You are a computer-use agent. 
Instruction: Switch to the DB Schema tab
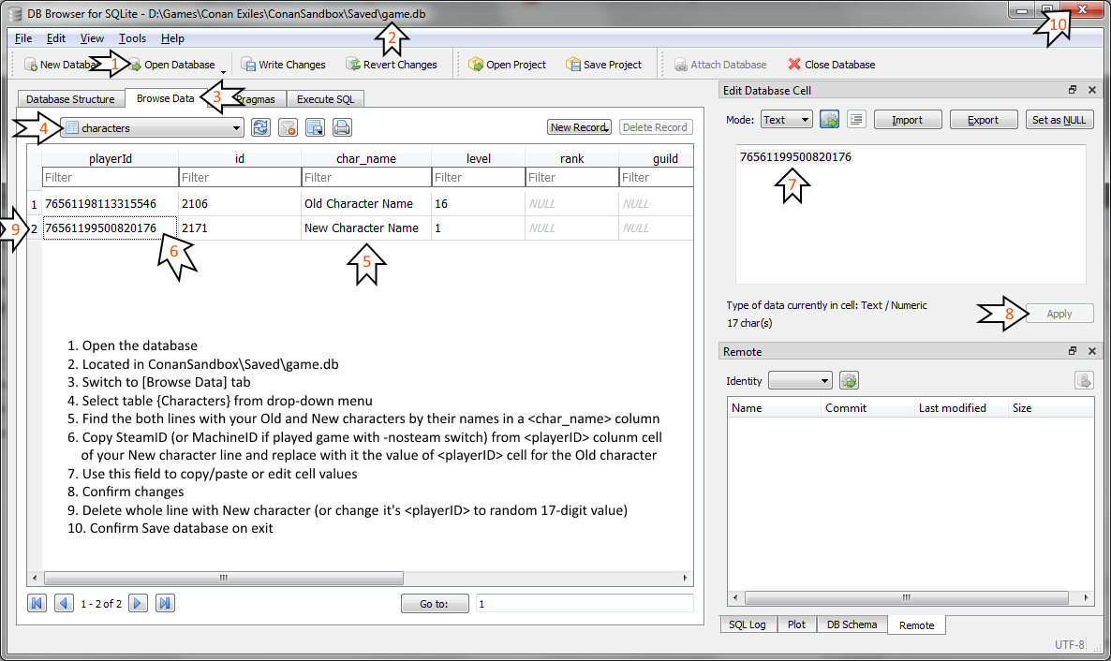point(852,624)
